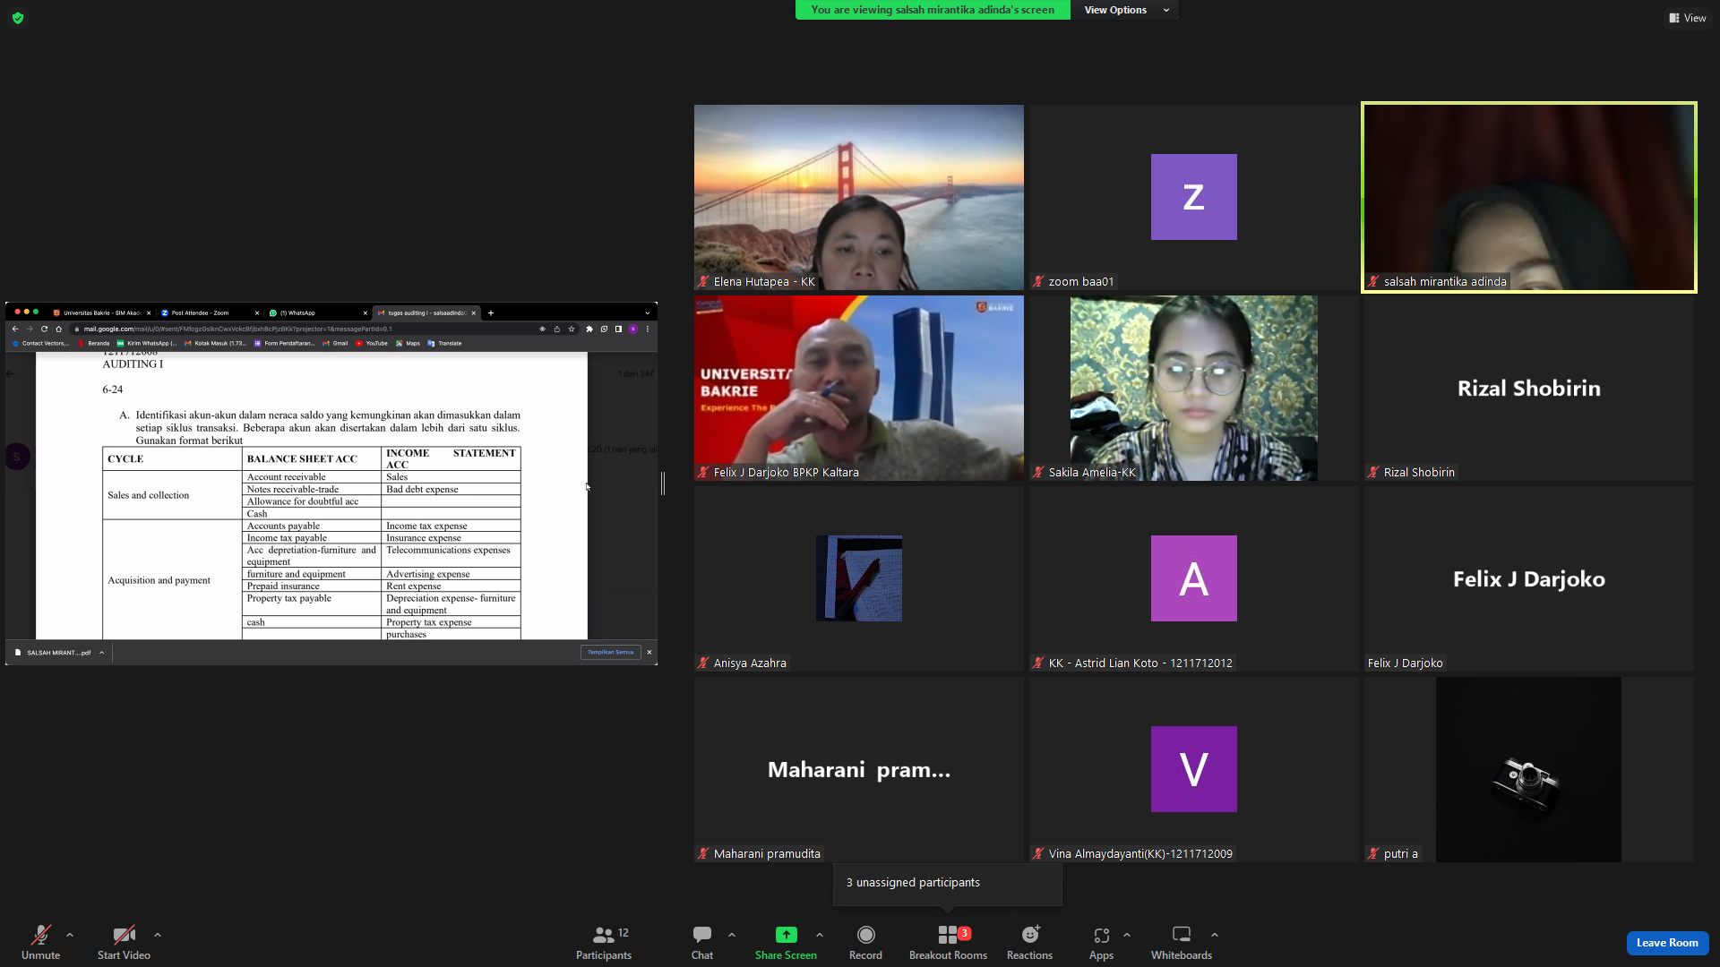Open the Chat panel
This screenshot has height=967, width=1720.
[702, 942]
